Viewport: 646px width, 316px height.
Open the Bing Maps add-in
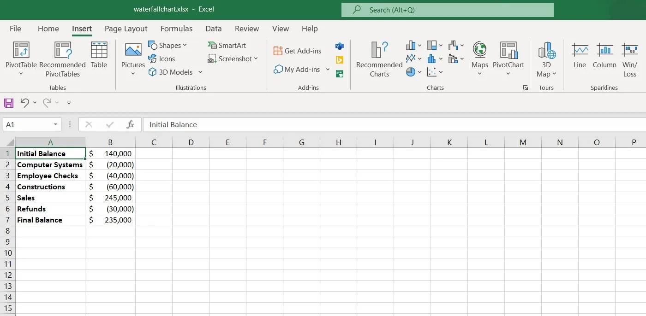[x=340, y=59]
